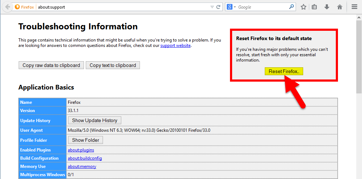Click Show Update History button
This screenshot has height=179, width=362.
95,120
